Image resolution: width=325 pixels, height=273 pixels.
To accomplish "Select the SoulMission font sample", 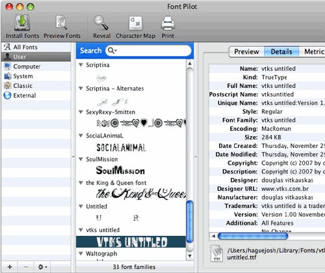I will [x=120, y=170].
